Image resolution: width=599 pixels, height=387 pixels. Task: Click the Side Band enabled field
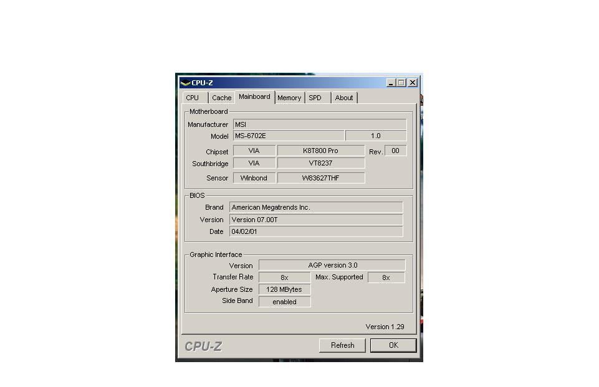tap(285, 302)
